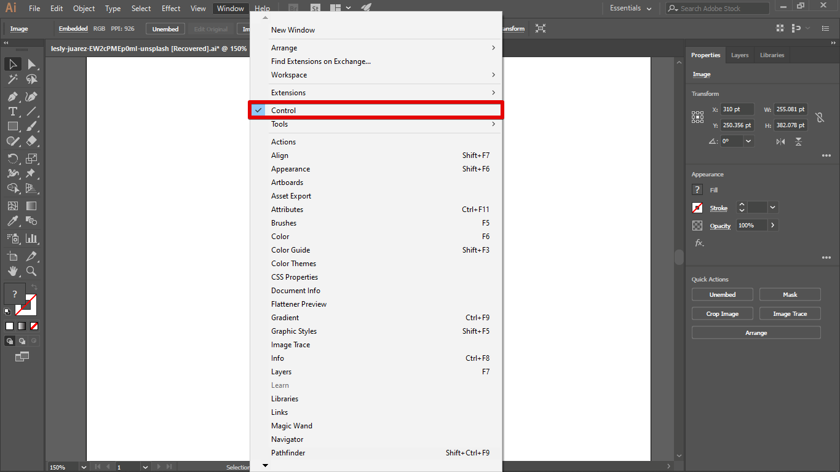840x472 pixels.
Task: Select the Pen tool
Action: 12,96
